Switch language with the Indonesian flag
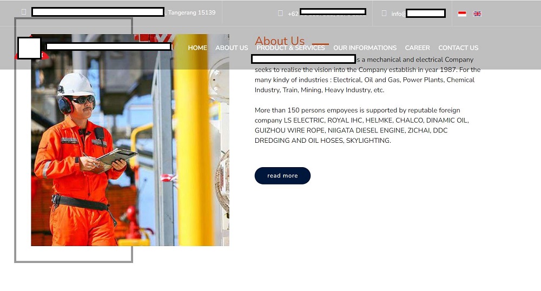The height and width of the screenshot is (291, 541). 462,14
